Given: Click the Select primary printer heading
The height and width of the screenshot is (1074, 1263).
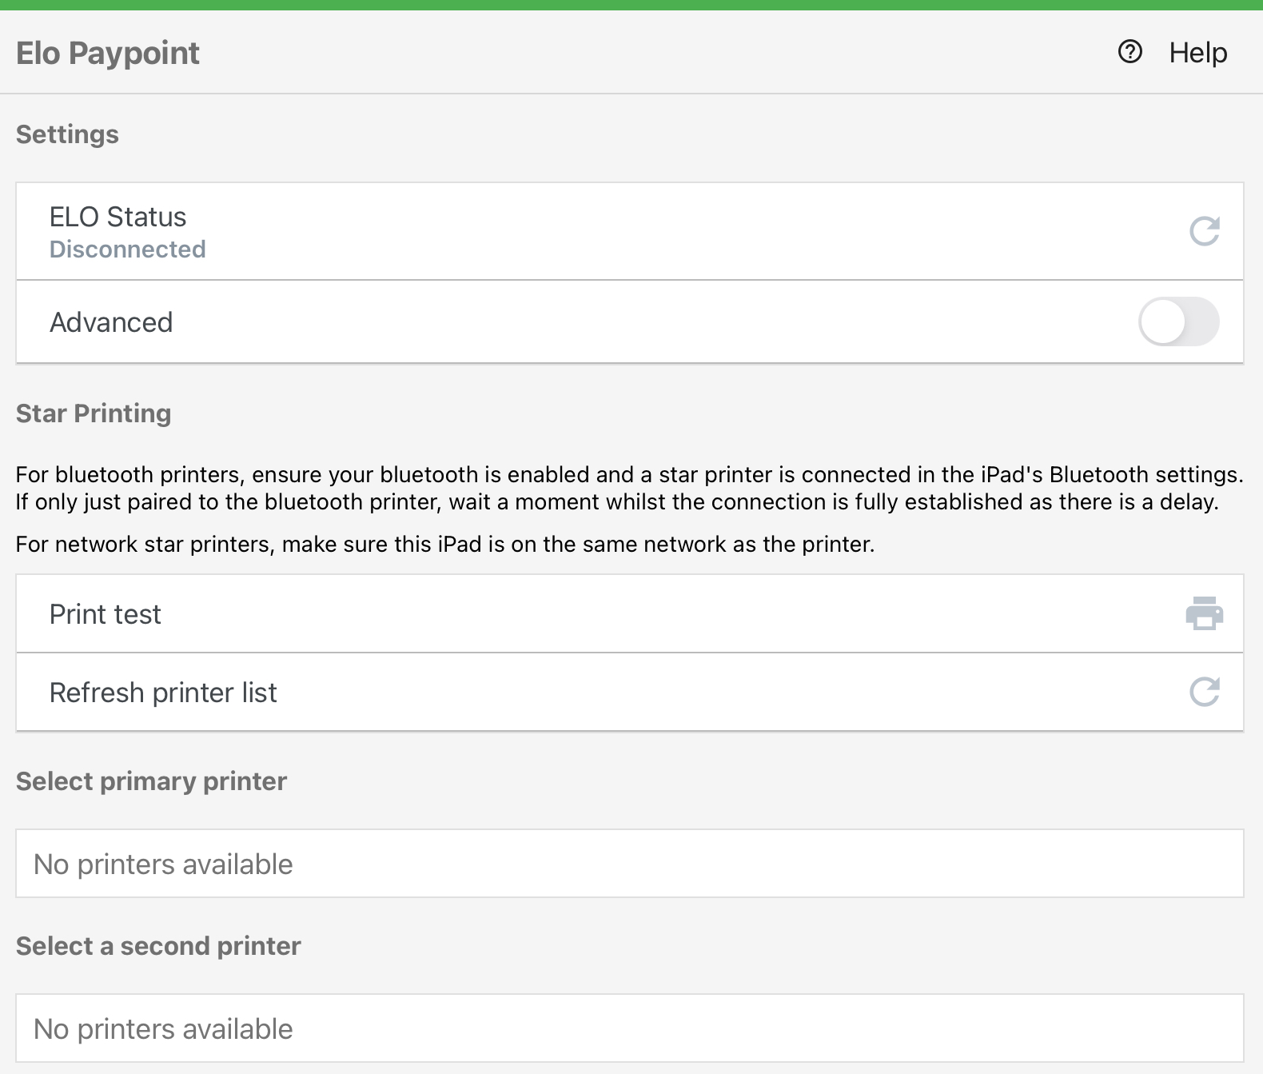Looking at the screenshot, I should [x=151, y=781].
